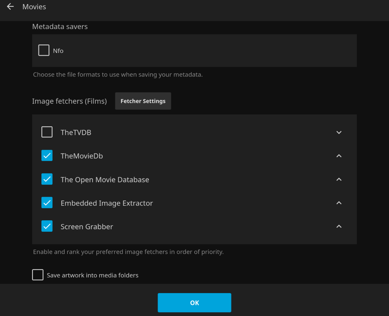This screenshot has width=389, height=316.
Task: Raise Embedded Image Extractor priority with its arrow
Action: 339,203
